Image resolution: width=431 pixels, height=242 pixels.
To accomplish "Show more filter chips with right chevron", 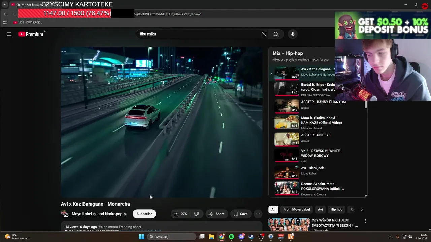I will [x=362, y=210].
